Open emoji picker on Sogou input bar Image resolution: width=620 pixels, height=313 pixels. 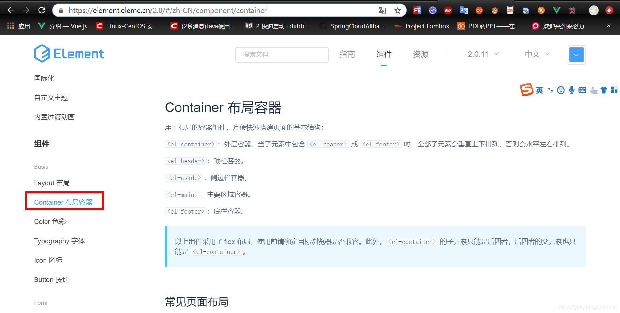click(561, 90)
